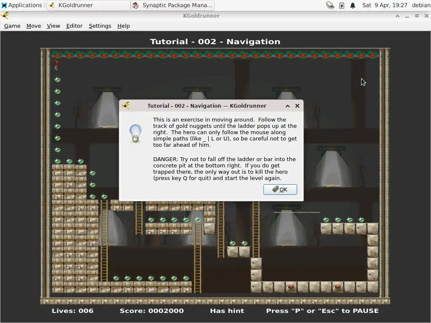
Task: Open the Editor menu
Action: pos(74,26)
